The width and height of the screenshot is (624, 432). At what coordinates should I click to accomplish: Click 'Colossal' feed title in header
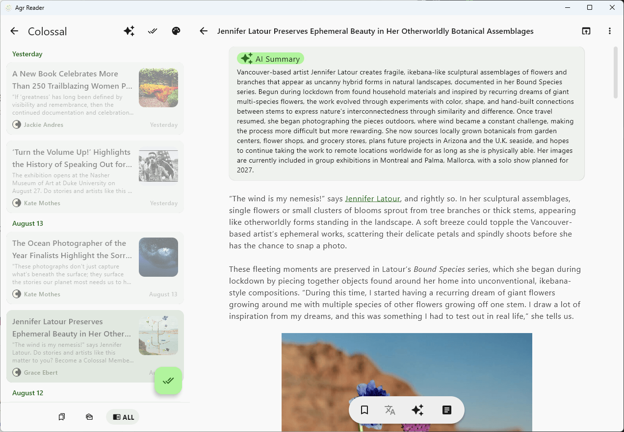[47, 31]
